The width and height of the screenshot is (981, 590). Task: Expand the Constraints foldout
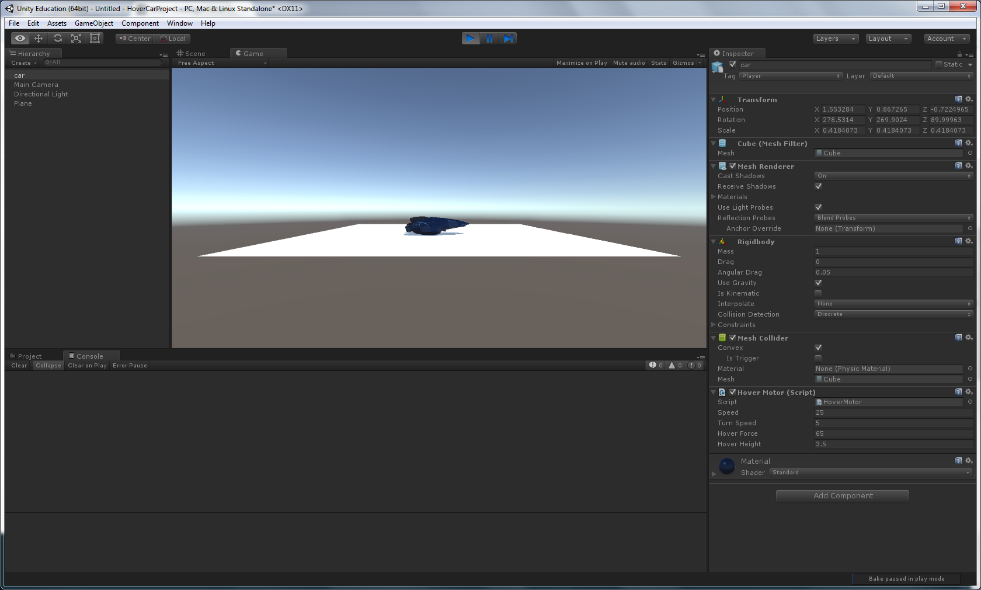pos(714,325)
